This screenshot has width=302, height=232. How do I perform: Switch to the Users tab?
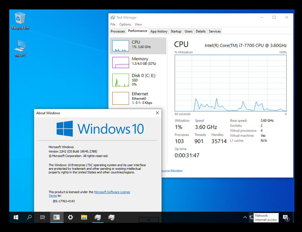tap(189, 31)
